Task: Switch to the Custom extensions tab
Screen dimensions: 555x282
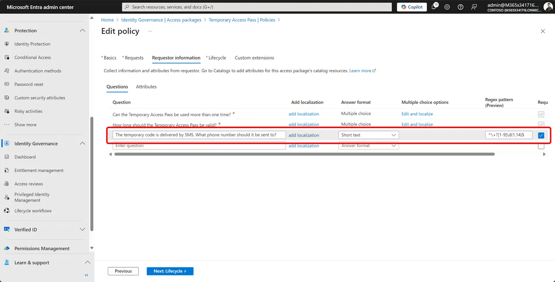Action: tap(255, 58)
